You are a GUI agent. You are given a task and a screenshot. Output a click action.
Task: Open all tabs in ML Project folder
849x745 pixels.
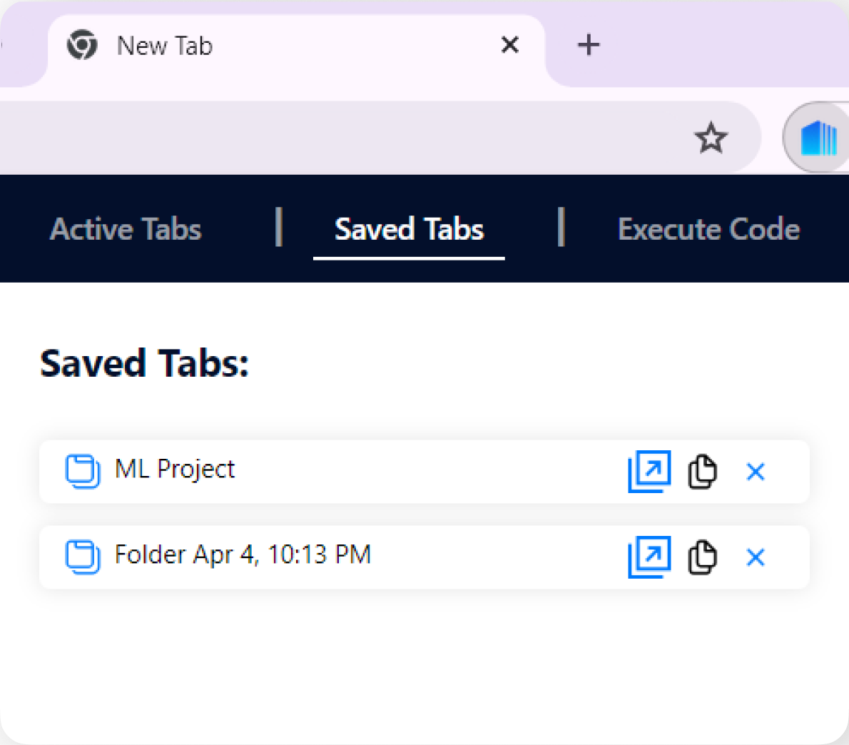click(x=649, y=471)
